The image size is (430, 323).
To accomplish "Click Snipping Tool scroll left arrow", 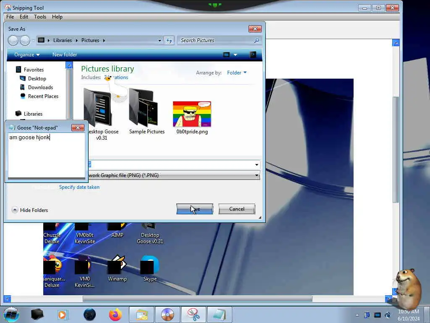I will click(x=8, y=299).
